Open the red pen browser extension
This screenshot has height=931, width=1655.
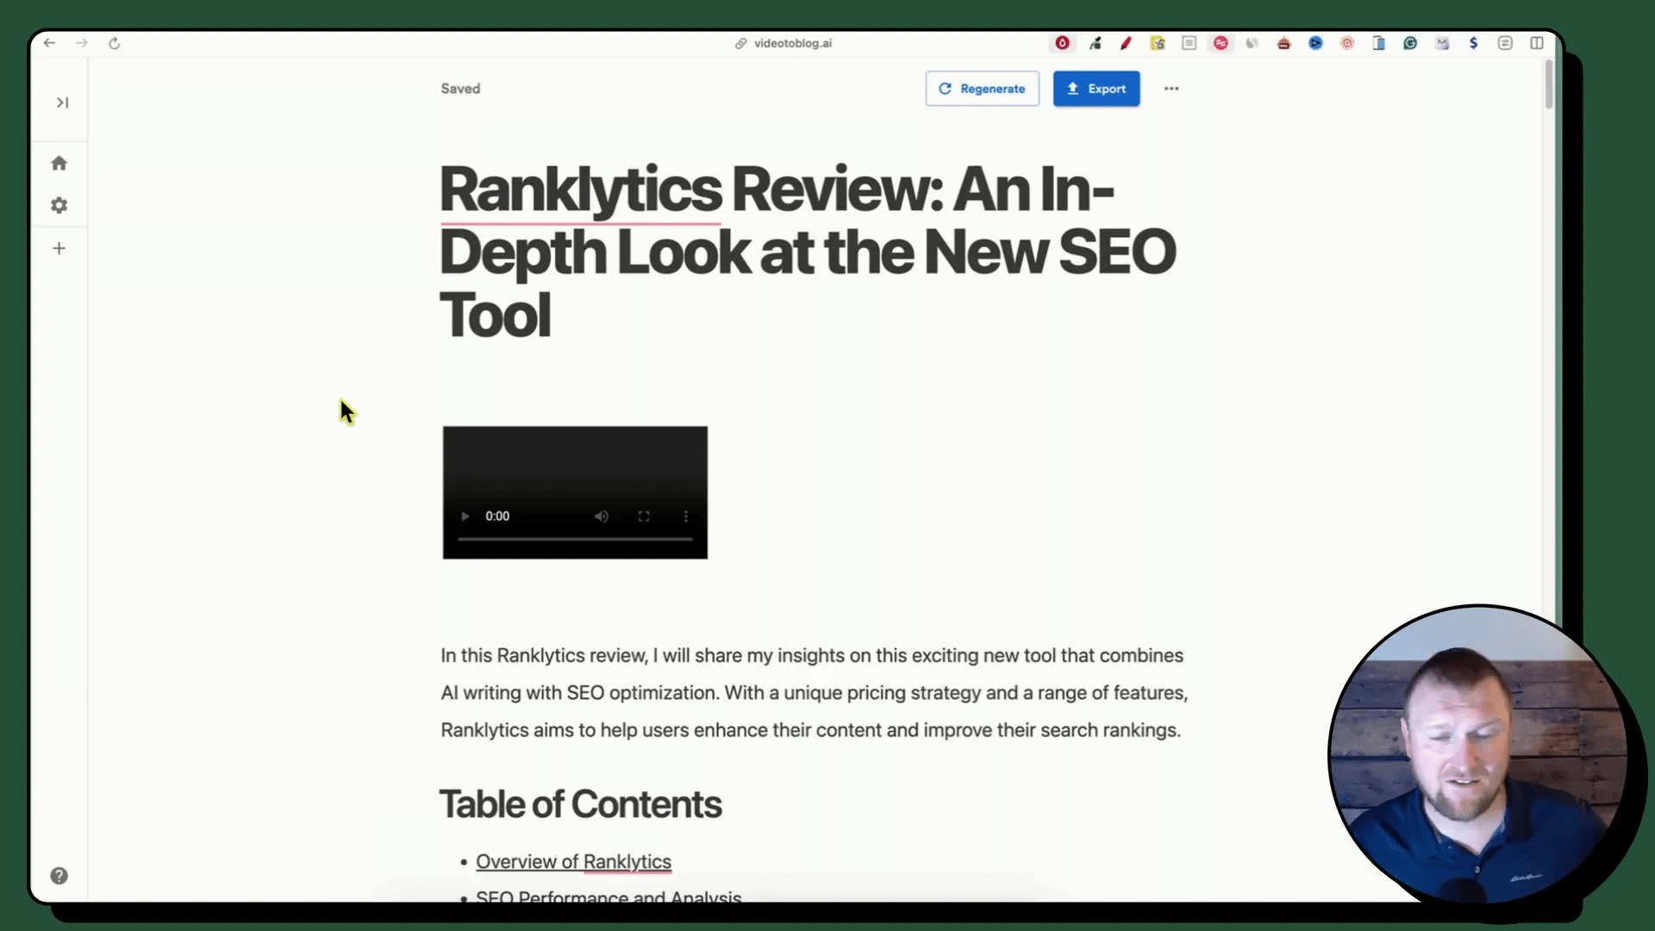point(1126,43)
